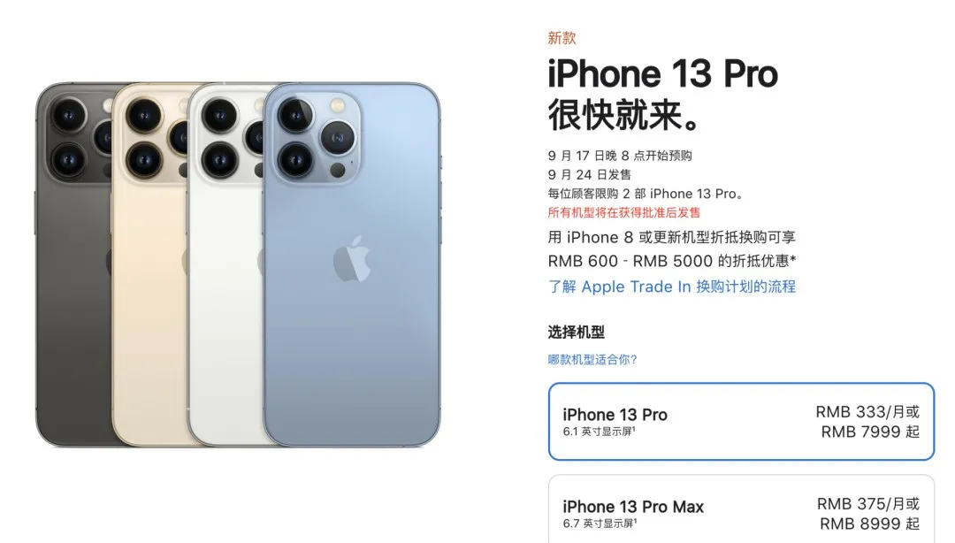Viewport: 955px width, 543px height.
Task: Click the iPhone 13 Pro heading
Action: (x=662, y=74)
